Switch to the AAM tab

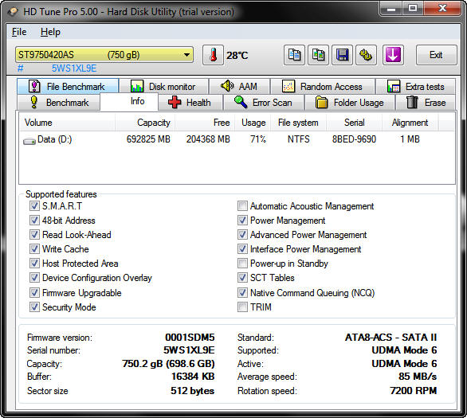coord(239,87)
